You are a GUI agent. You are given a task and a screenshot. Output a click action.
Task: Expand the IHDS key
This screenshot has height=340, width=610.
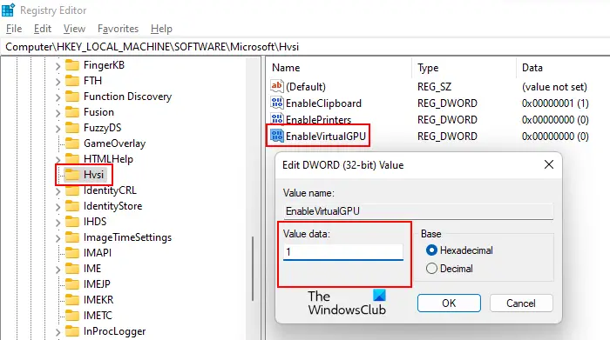[58, 223]
